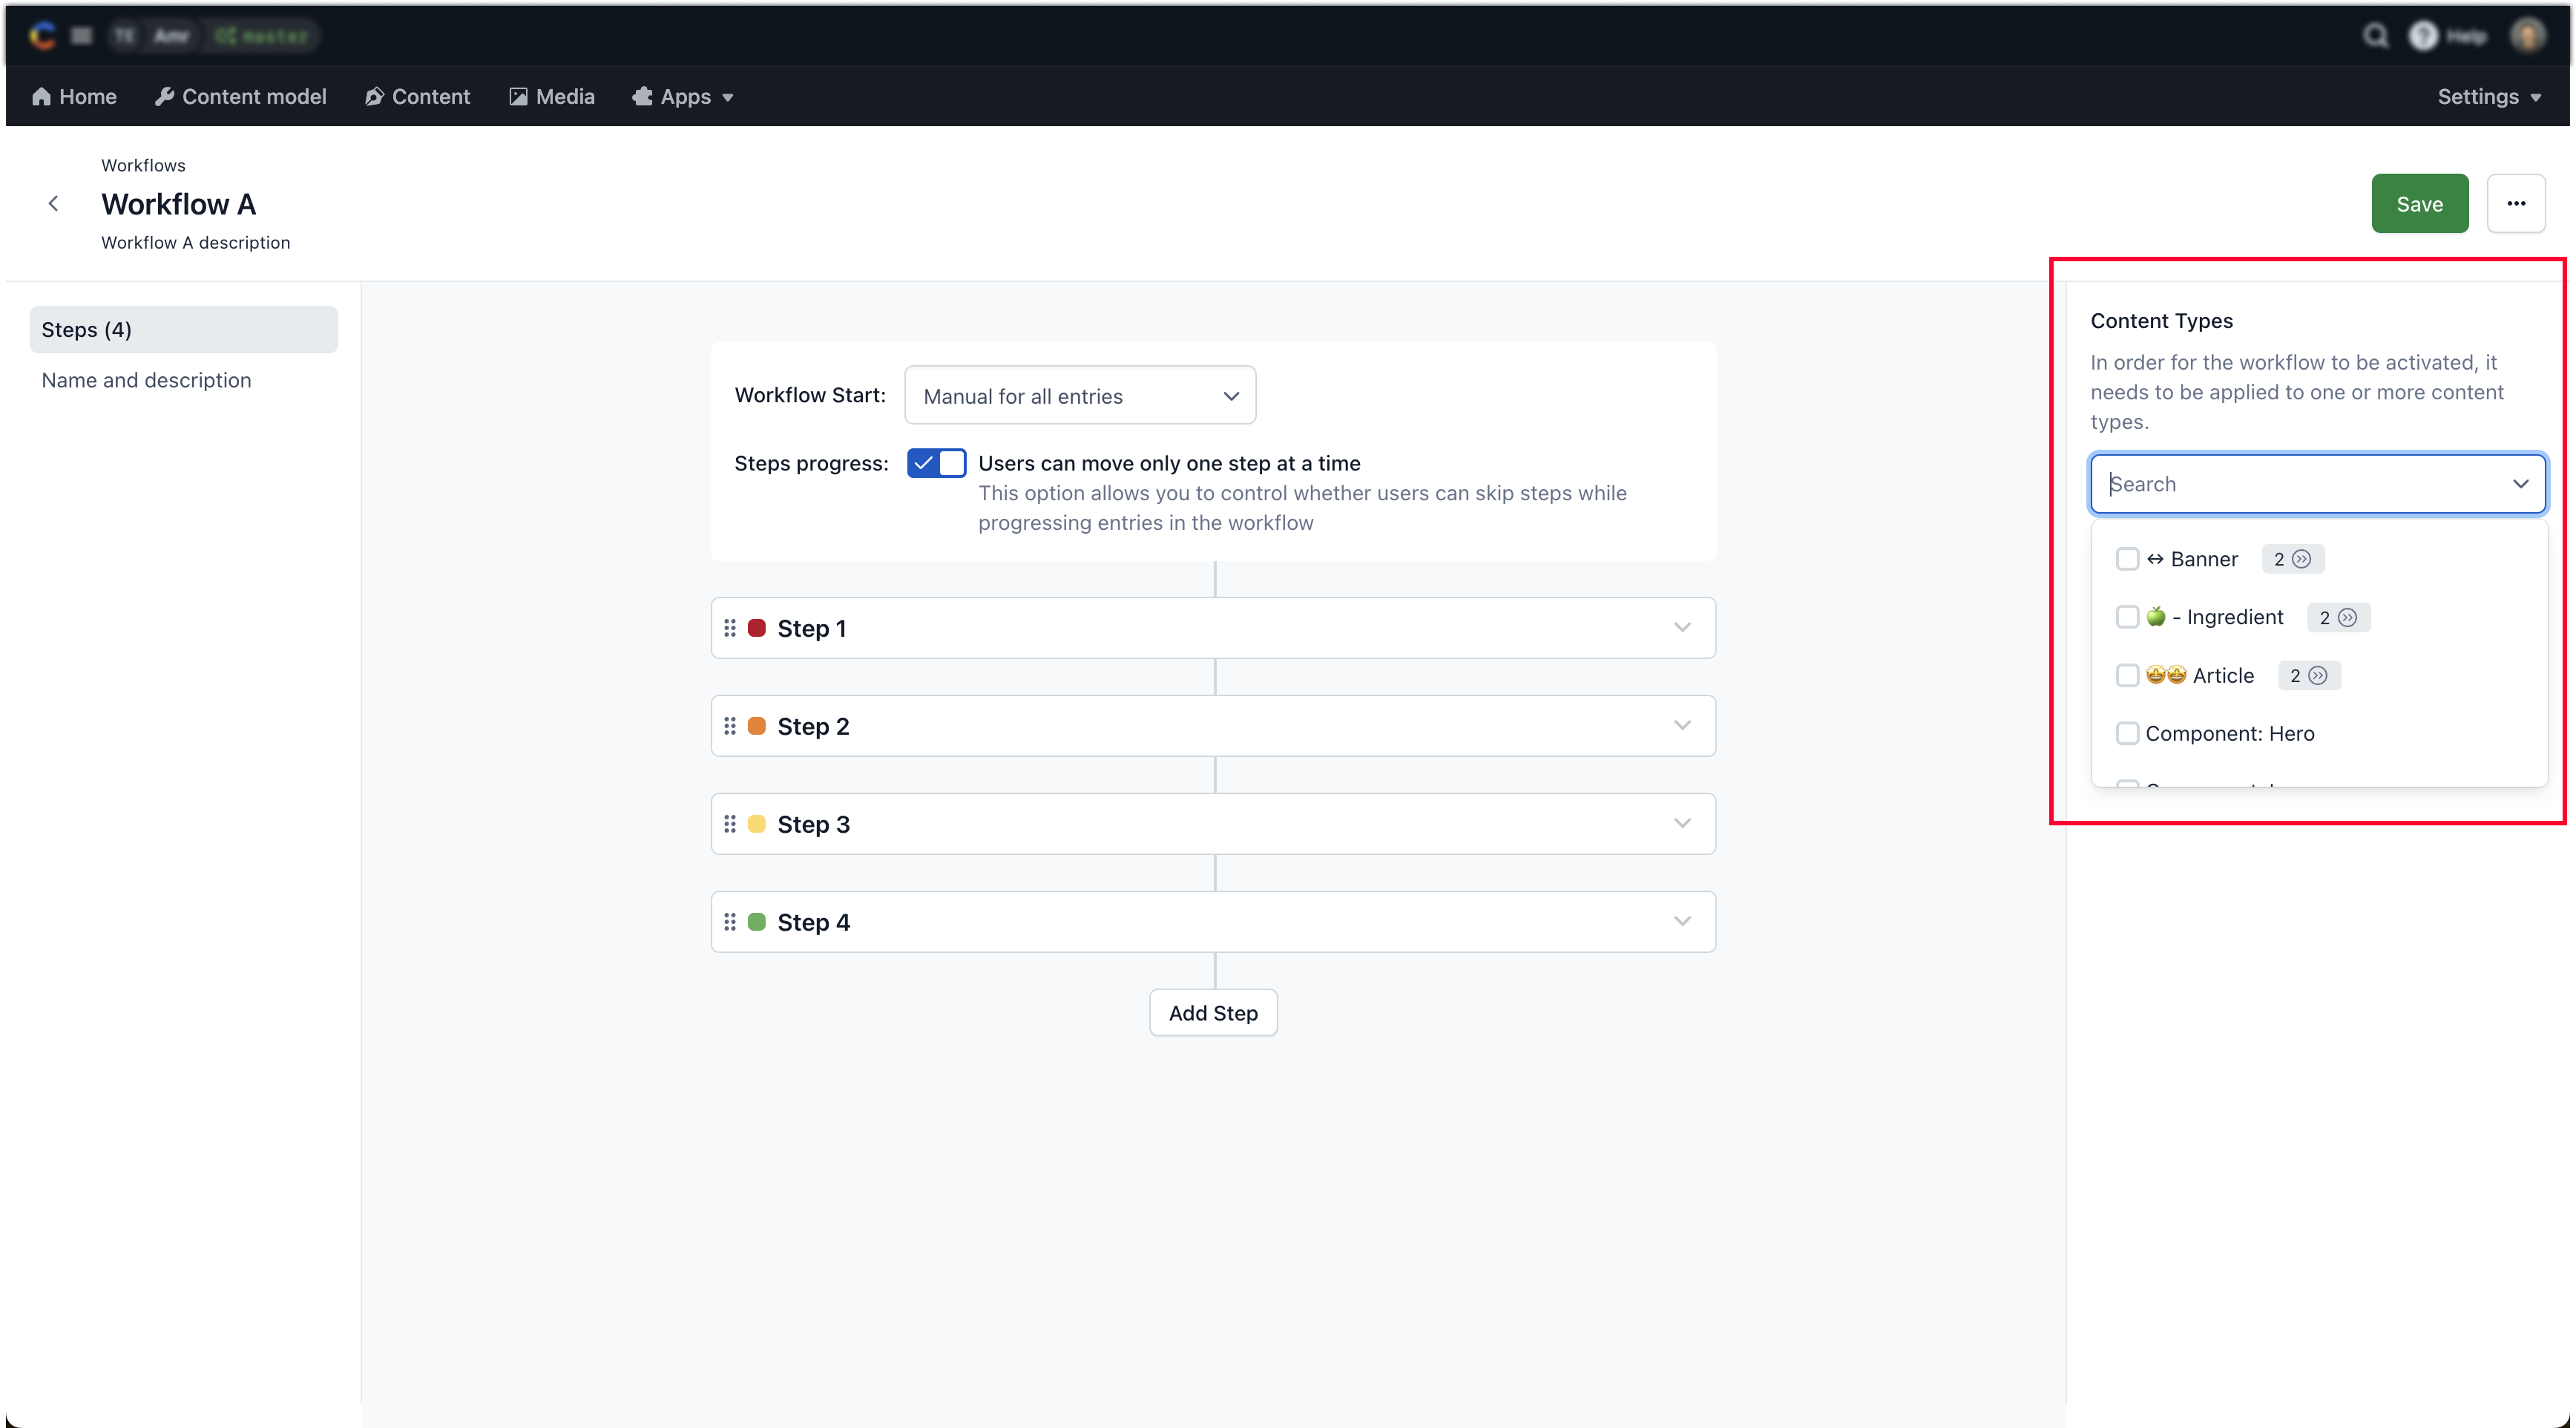
Task: Open the master environment selector
Action: pyautogui.click(x=263, y=36)
